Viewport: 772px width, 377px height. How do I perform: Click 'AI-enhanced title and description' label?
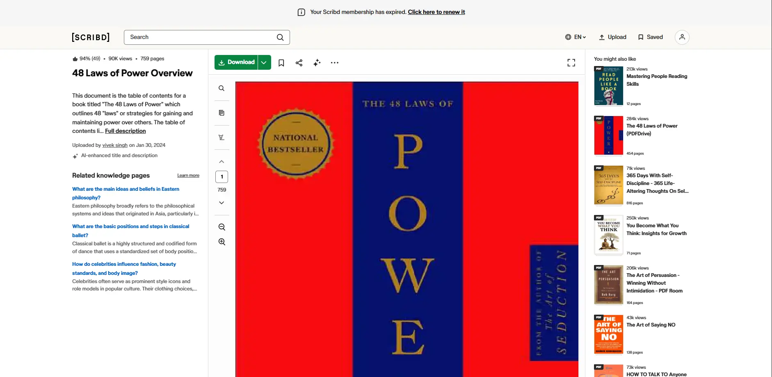tap(119, 155)
